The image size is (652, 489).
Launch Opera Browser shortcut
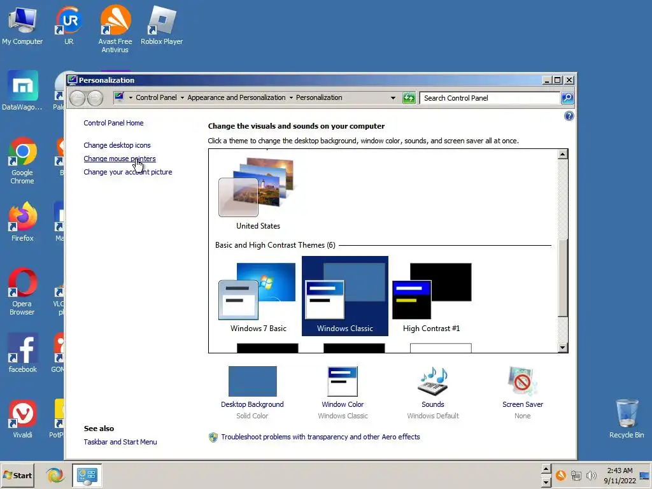pos(22,292)
